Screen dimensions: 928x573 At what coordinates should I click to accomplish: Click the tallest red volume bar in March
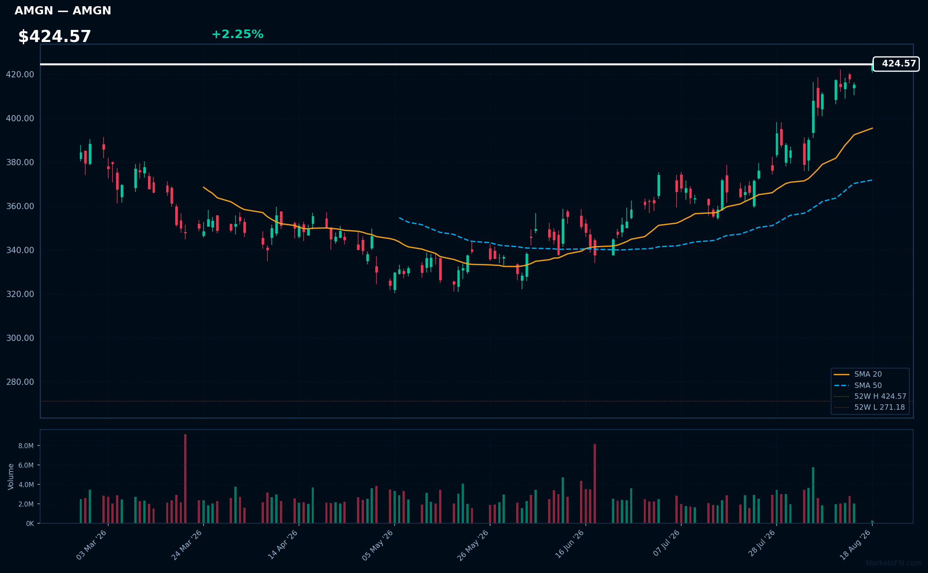(185, 479)
